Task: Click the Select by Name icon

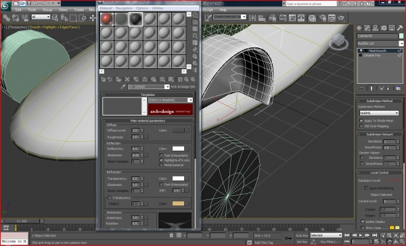Action: pyautogui.click(x=64, y=18)
